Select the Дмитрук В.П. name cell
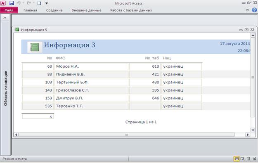Screen dimensions: 258x163 click(91, 98)
